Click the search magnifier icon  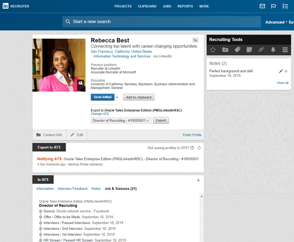pos(68,22)
